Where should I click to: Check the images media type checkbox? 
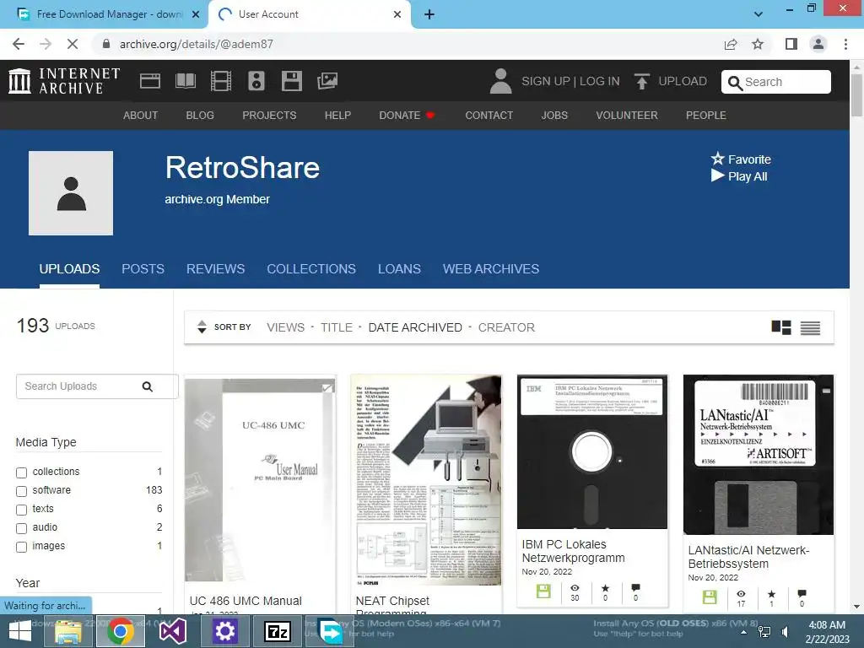pos(21,547)
